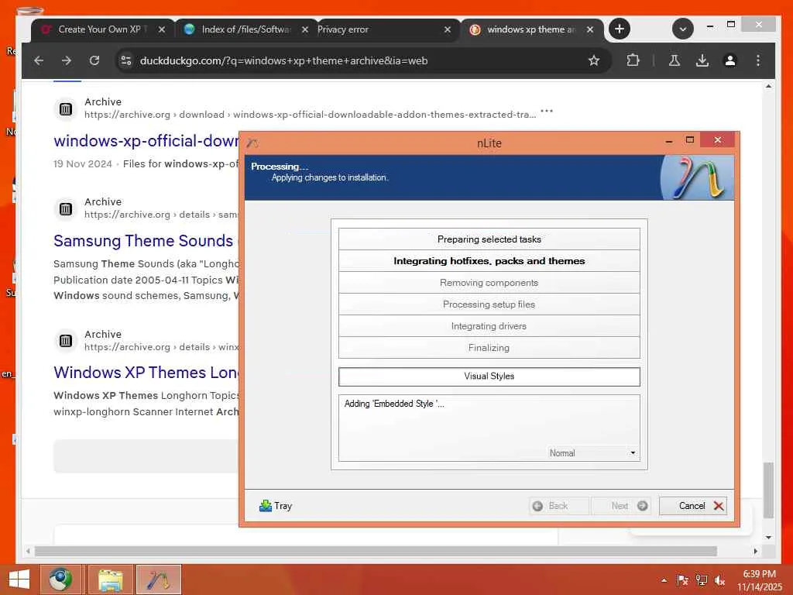
Task: Open the Chrome Labs flask icon
Action: pos(675,60)
